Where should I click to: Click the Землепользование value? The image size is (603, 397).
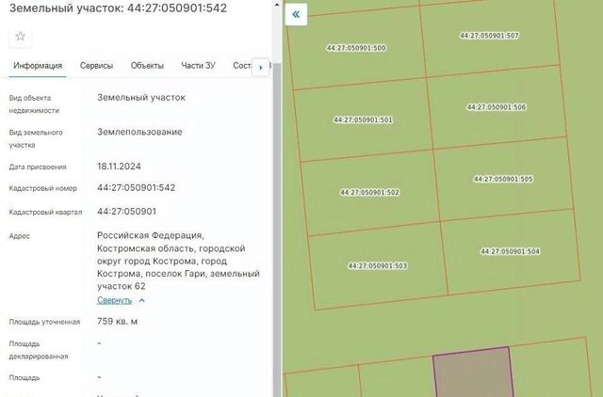click(139, 132)
